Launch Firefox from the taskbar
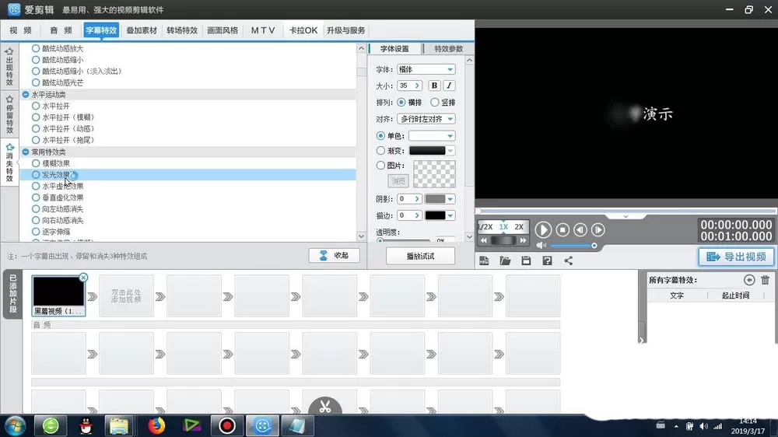 tap(156, 425)
